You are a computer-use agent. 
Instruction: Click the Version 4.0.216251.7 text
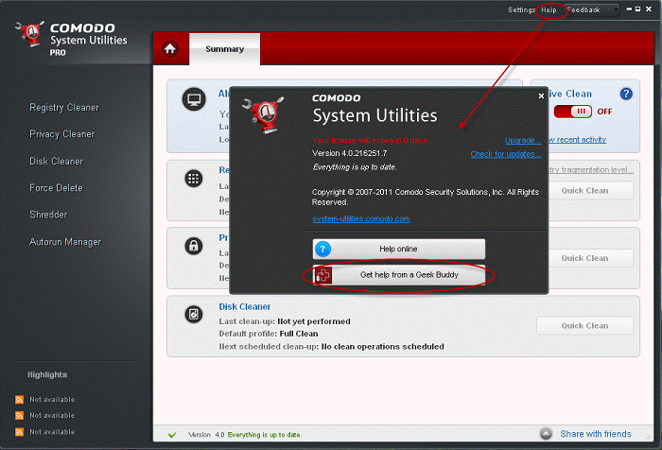pyautogui.click(x=350, y=153)
